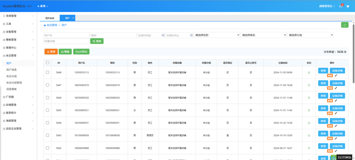Check the box for user ID 5643
The height and width of the screenshot is (160, 355).
47,135
